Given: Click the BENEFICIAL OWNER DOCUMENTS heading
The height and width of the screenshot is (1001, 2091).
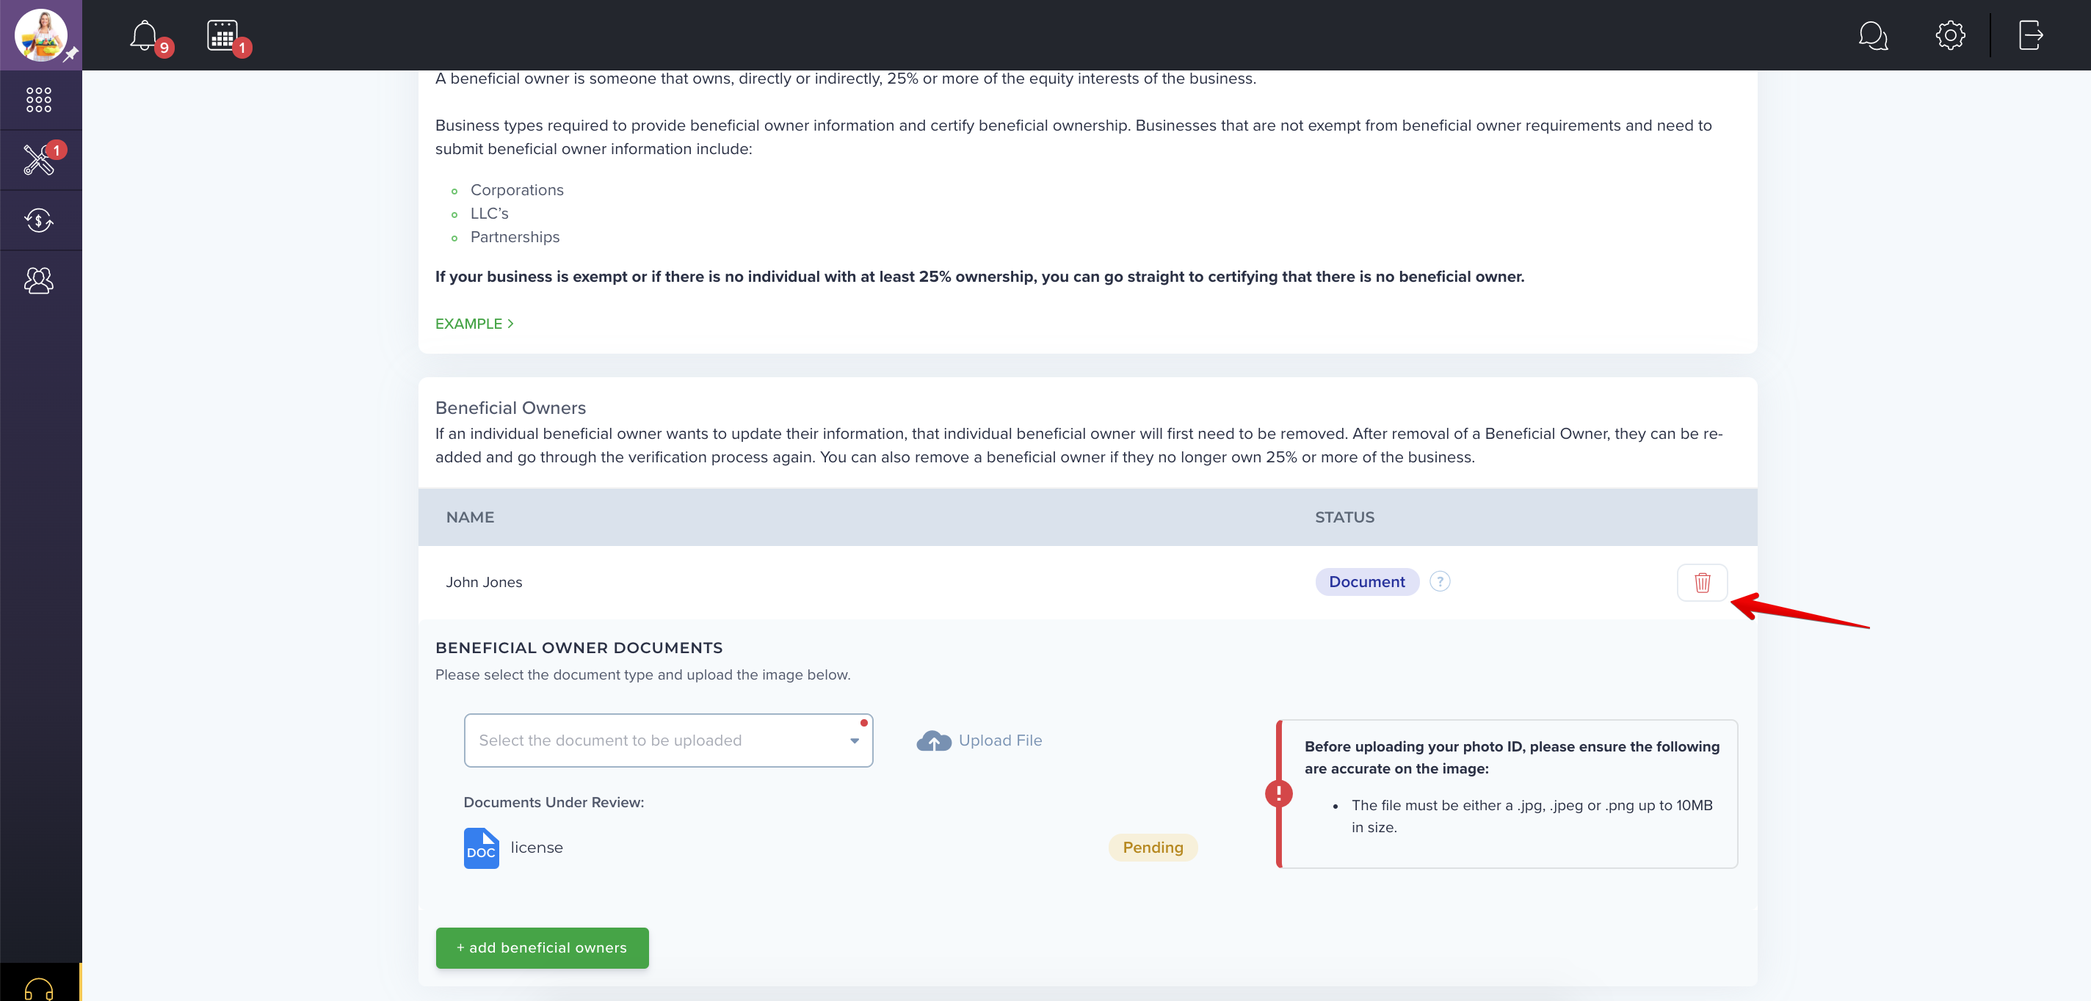Looking at the screenshot, I should coord(579,648).
